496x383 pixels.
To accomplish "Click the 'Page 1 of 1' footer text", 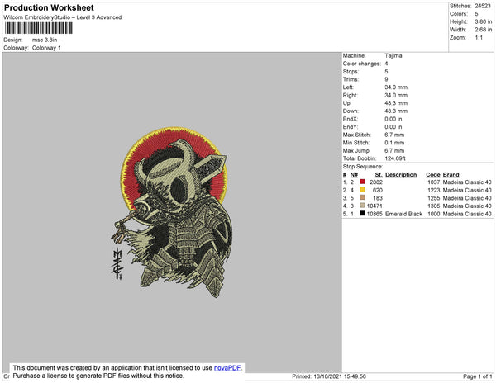I will coord(478,376).
